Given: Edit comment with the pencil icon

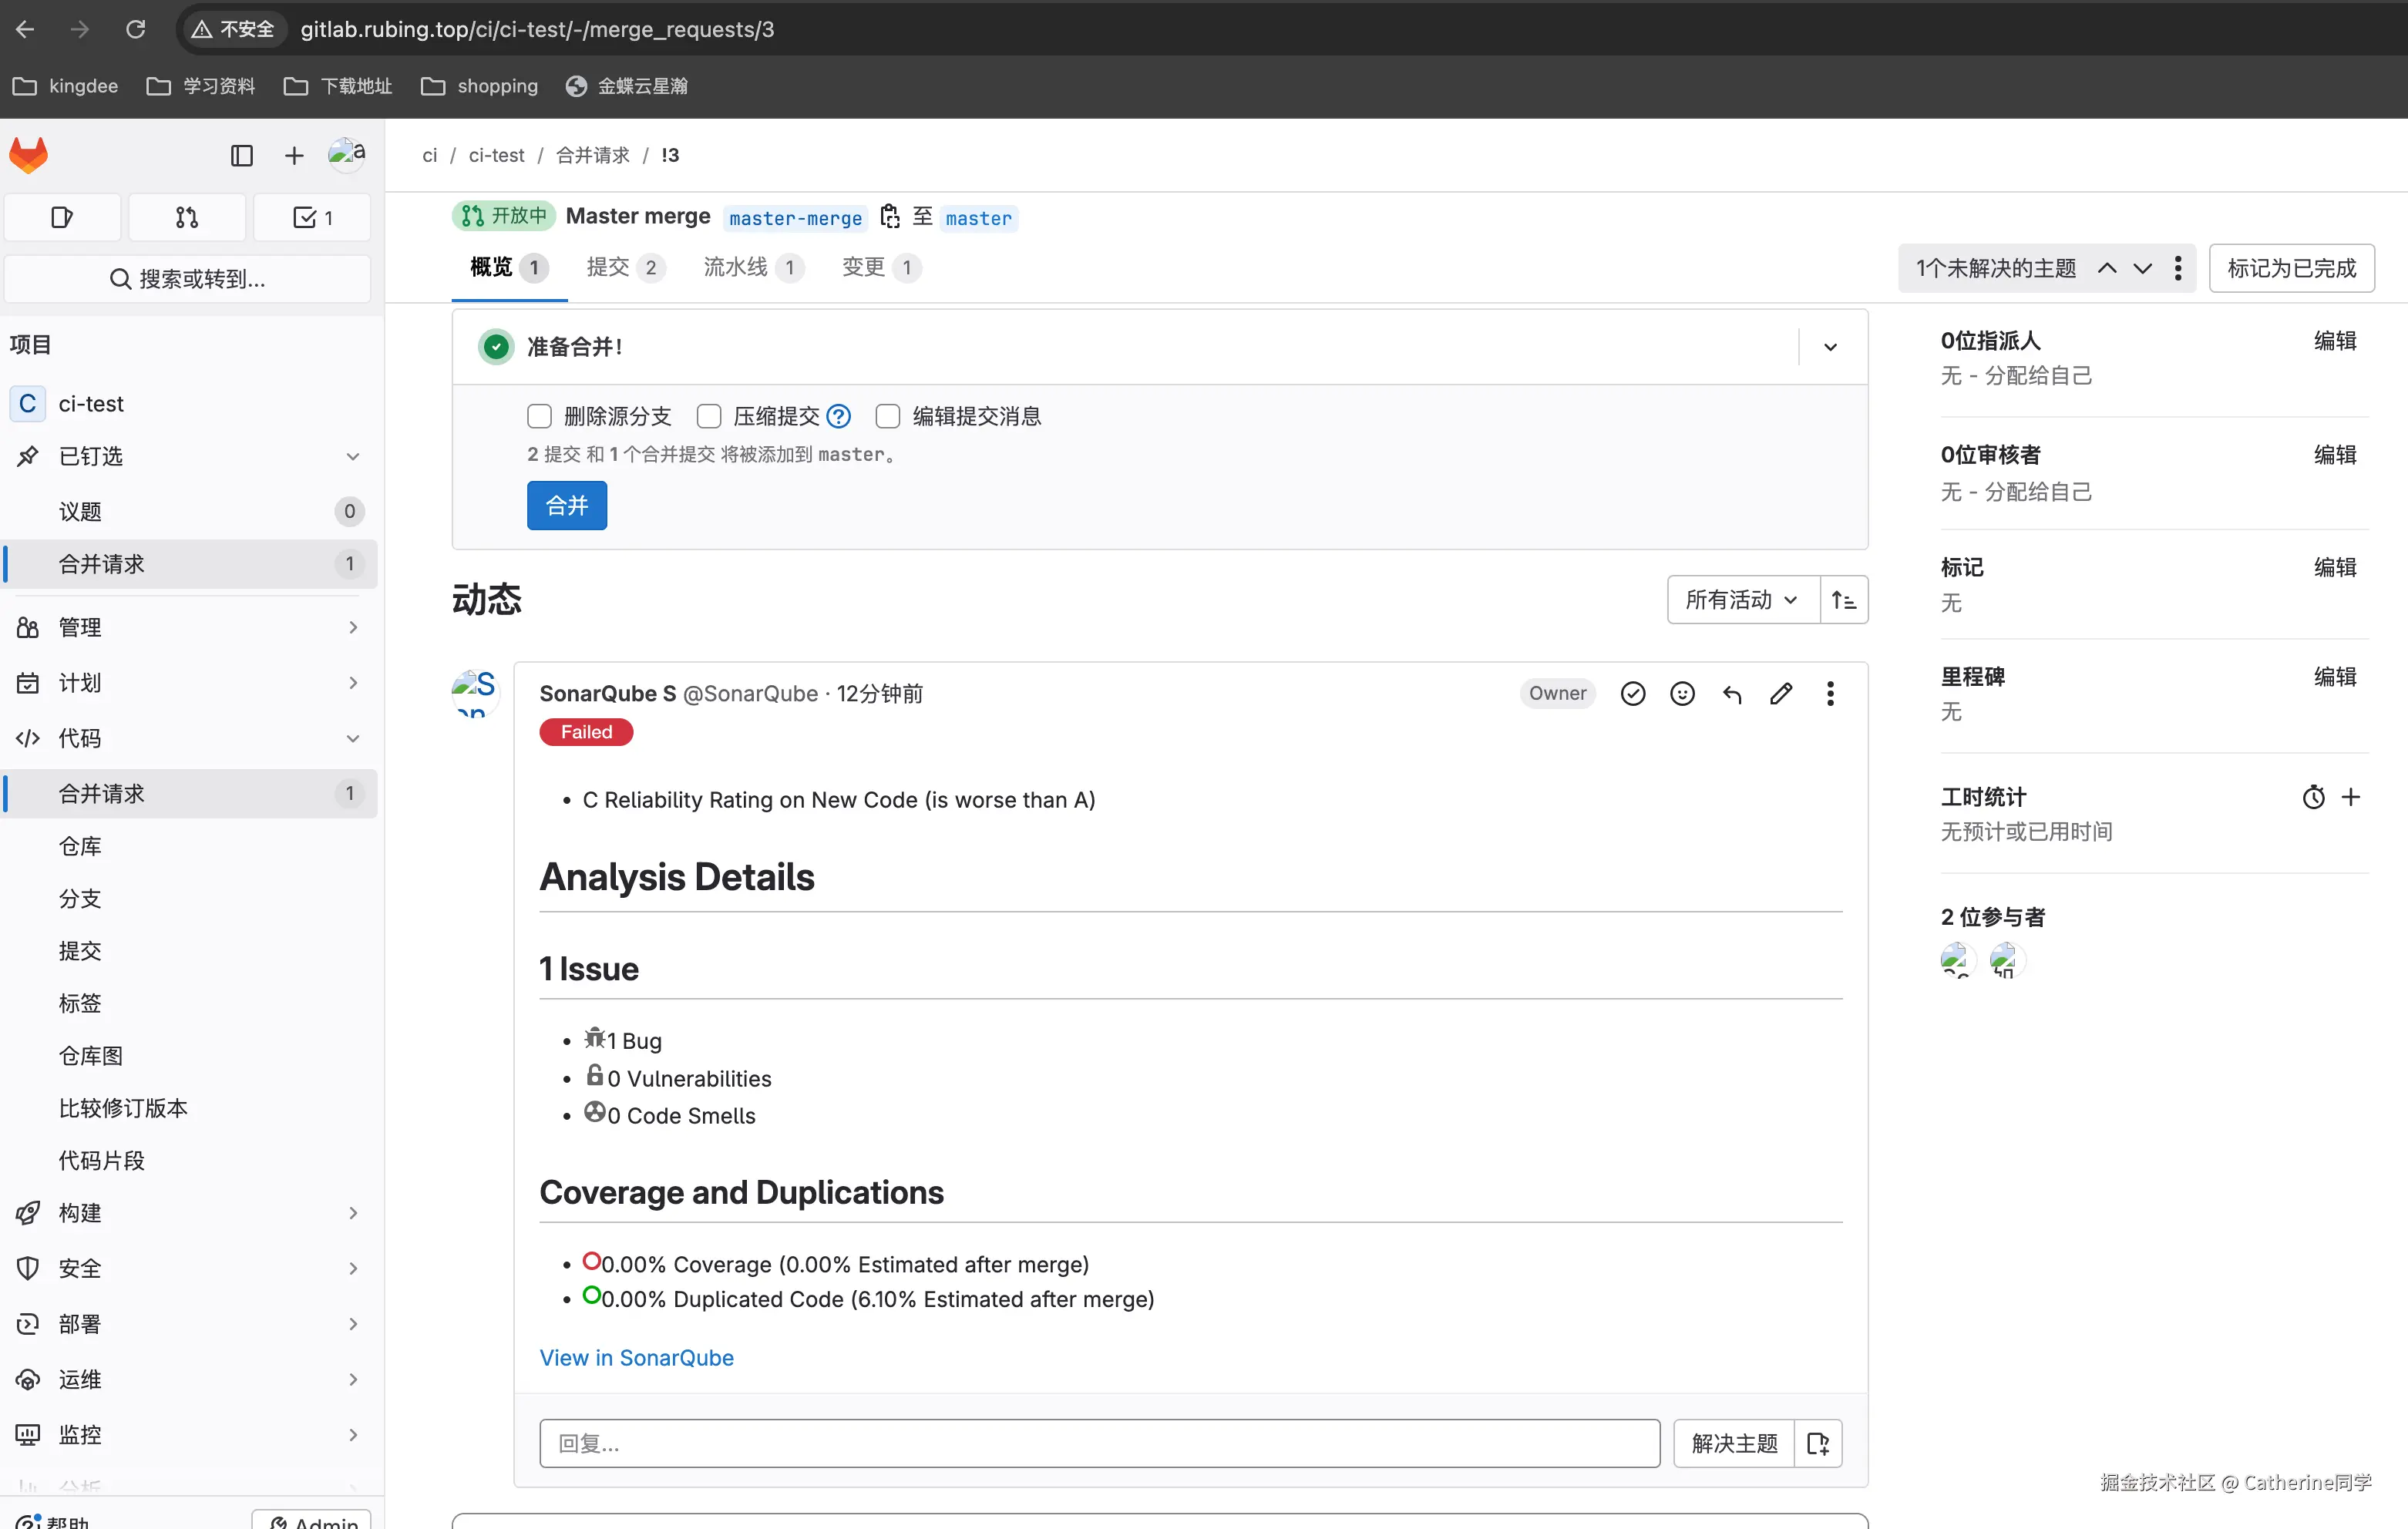Looking at the screenshot, I should point(1781,693).
